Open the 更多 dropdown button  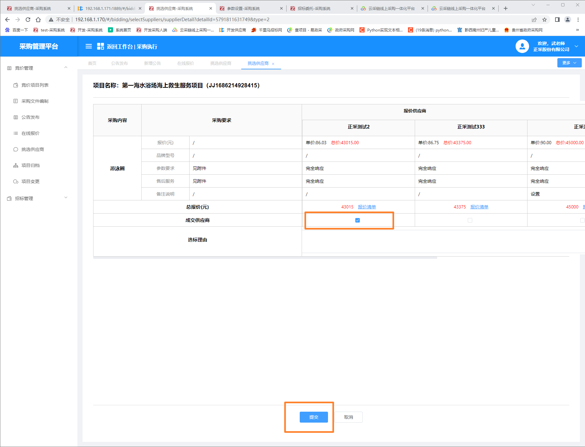click(x=569, y=63)
